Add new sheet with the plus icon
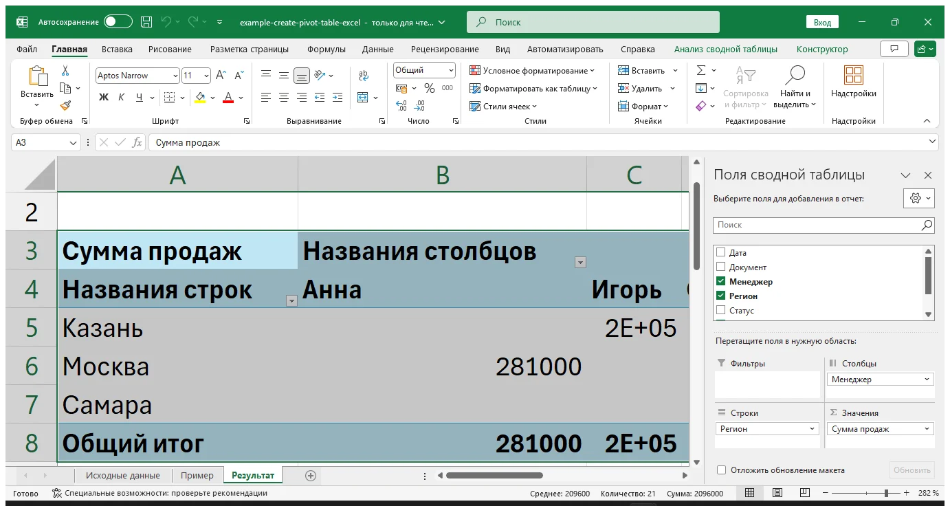 [x=310, y=475]
